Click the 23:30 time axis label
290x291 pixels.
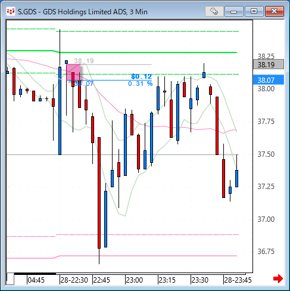pos(200,280)
